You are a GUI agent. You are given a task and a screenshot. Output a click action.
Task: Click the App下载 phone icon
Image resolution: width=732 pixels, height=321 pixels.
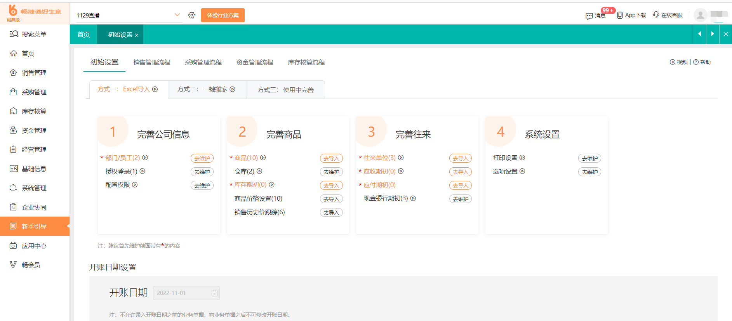tap(620, 15)
